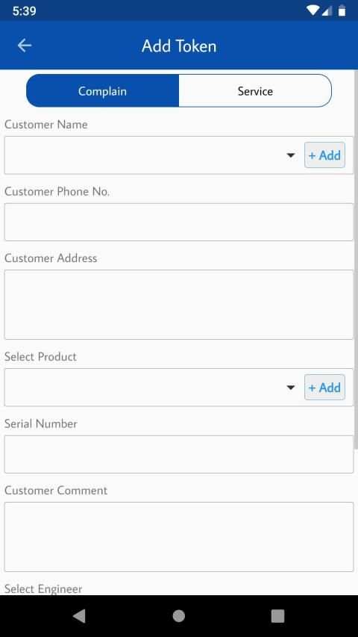
Task: Expand the Select Product dropdown arrow
Action: (291, 388)
